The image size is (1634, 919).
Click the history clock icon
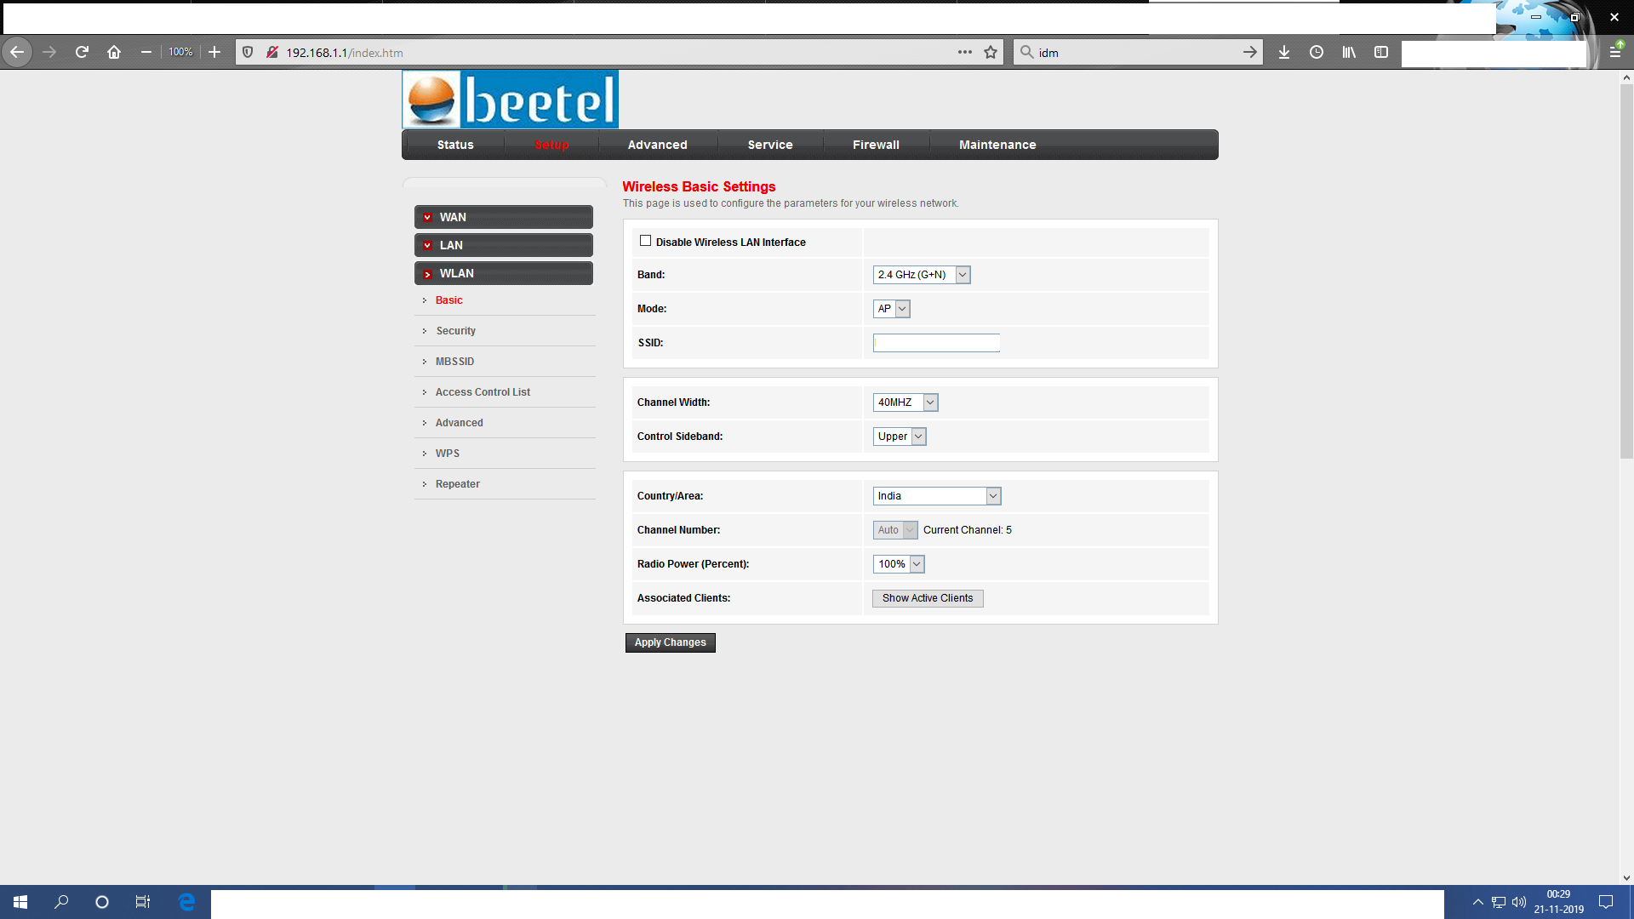click(1317, 52)
